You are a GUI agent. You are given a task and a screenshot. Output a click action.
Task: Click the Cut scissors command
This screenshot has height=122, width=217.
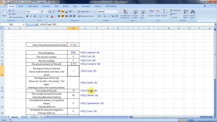click(11, 11)
